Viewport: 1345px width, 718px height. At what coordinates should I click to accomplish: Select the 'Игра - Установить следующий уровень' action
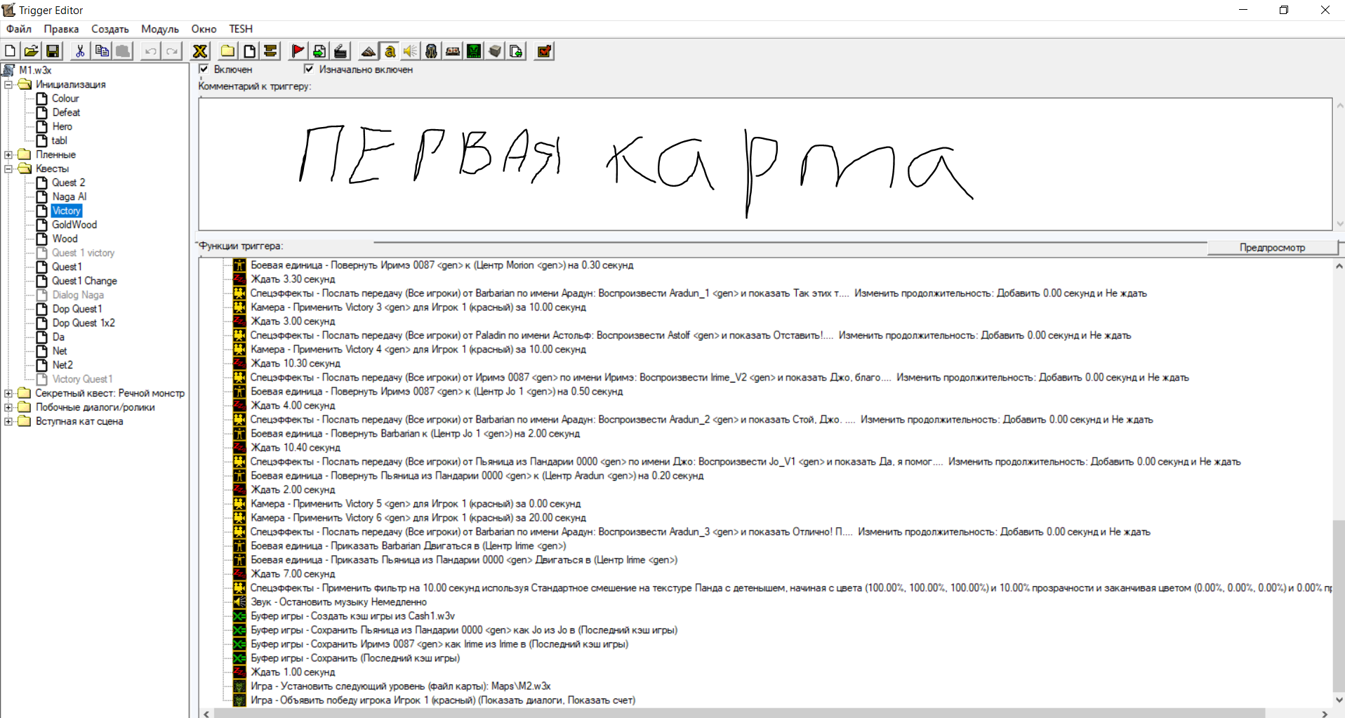pos(401,686)
